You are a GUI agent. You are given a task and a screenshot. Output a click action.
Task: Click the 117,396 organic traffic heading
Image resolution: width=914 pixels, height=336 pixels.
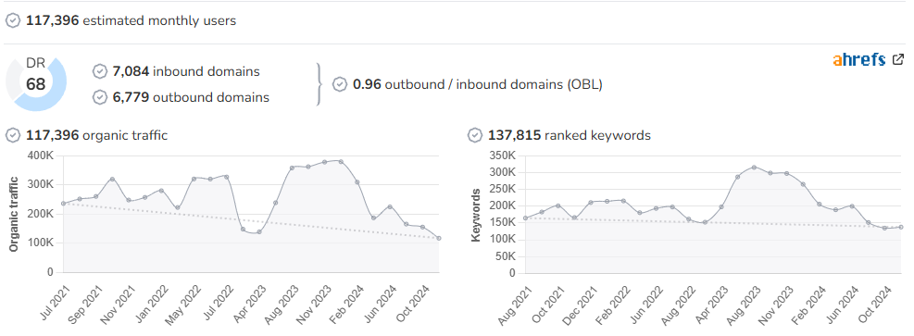[96, 136]
